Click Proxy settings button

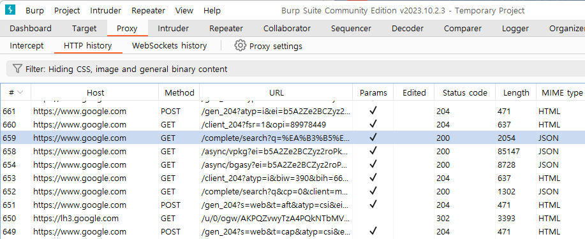pyautogui.click(x=268, y=47)
